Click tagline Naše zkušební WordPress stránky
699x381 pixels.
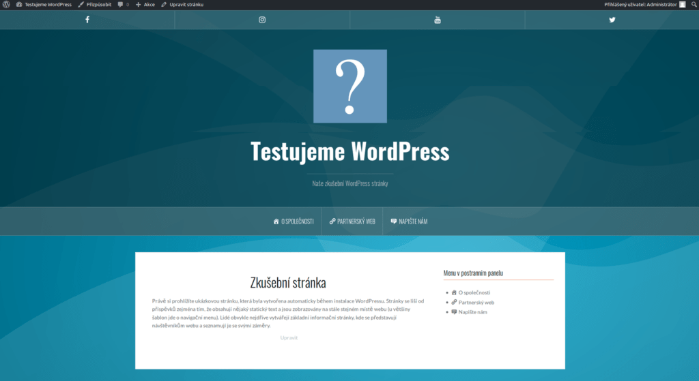click(x=350, y=183)
